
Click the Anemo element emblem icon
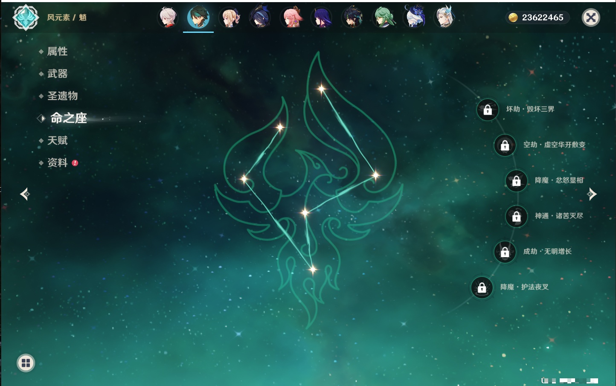point(26,17)
